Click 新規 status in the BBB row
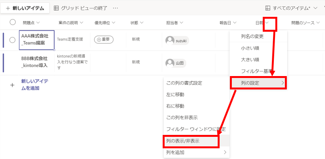This screenshot has width=325, height=159. click(x=136, y=62)
